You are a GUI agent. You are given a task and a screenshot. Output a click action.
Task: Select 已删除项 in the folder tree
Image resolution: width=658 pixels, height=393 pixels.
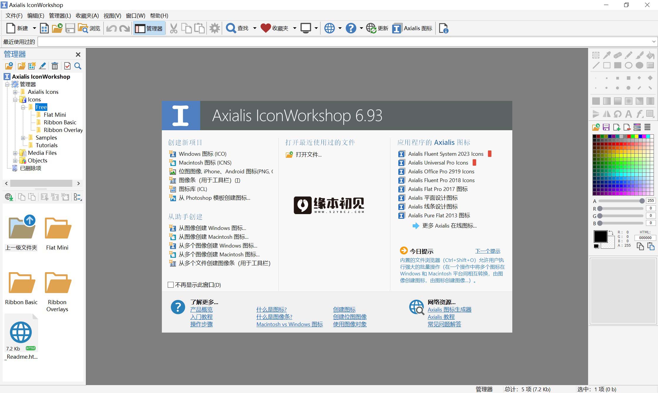coord(31,168)
